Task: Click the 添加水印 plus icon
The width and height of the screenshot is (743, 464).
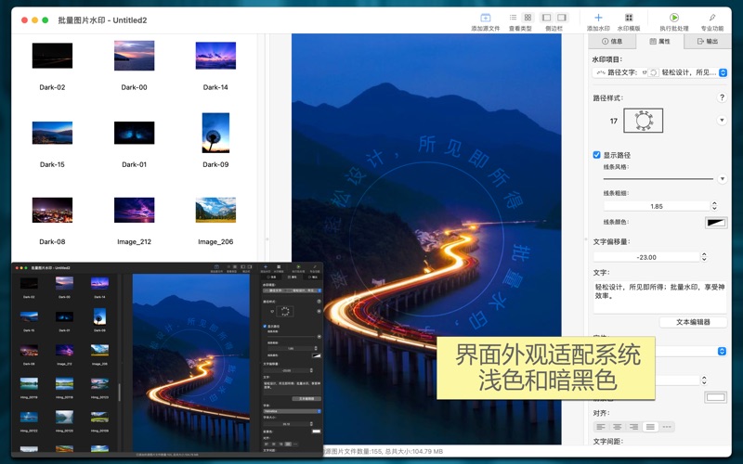Action: (x=598, y=18)
